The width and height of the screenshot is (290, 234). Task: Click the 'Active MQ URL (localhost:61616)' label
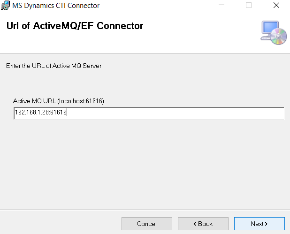click(x=58, y=101)
